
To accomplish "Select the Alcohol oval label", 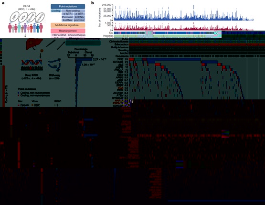I will [x=31, y=17].
